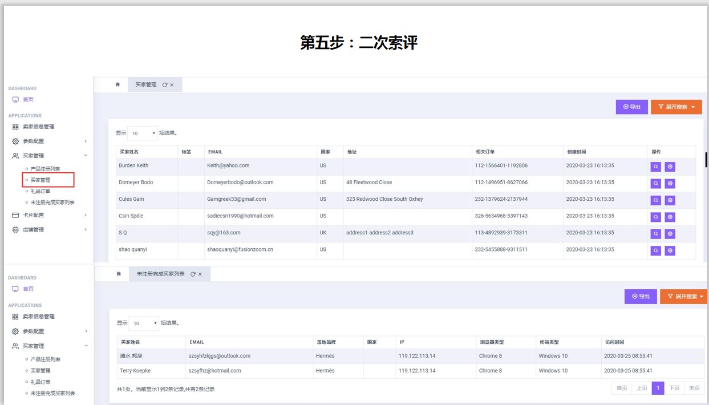Go to the 下页 pagination button

click(x=674, y=388)
